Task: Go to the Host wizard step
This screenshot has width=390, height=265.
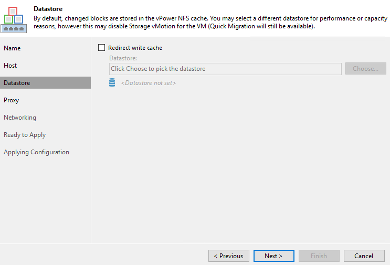Action: pyautogui.click(x=10, y=66)
